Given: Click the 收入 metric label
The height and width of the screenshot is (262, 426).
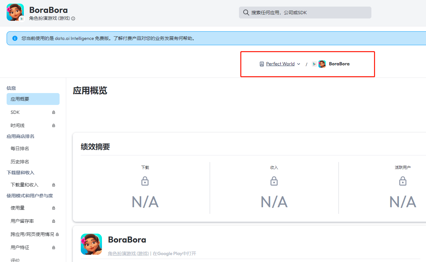Looking at the screenshot, I should 274,168.
